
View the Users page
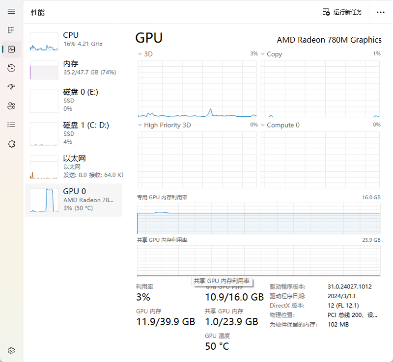coord(11,105)
